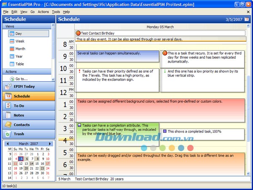This screenshot has width=253, height=190.
Task: Toggle completion box on half-way task
Action: 79,125
